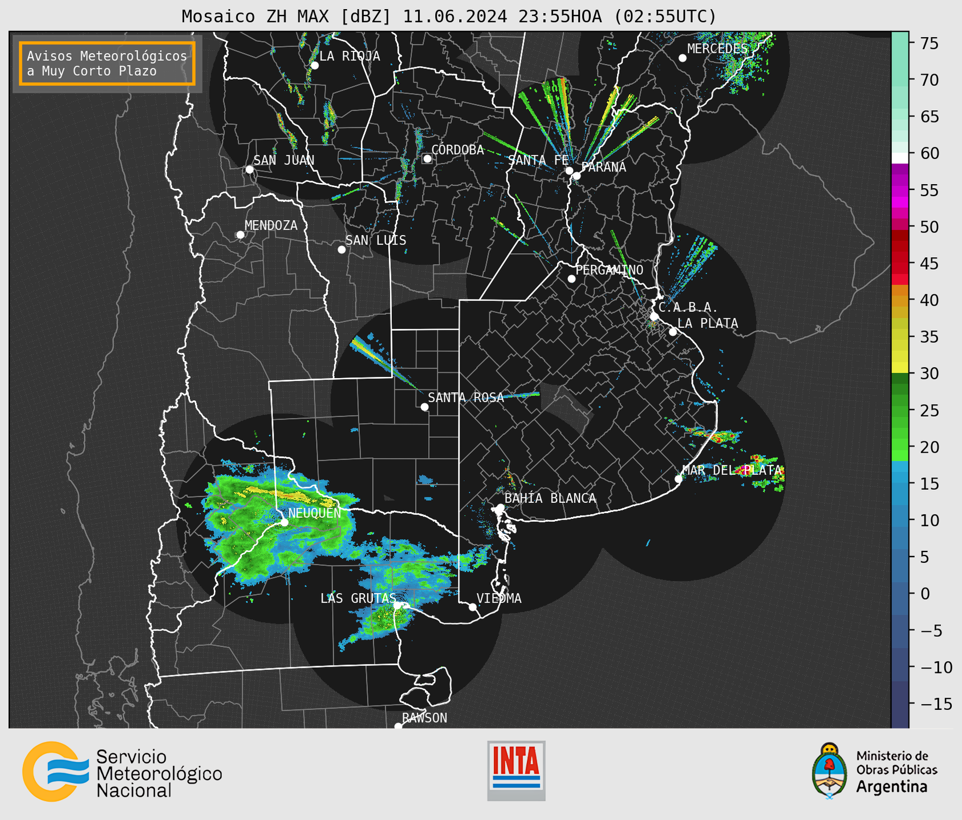Click the MAR DEL PLATA city marker dot
Screen dimensions: 962x820
679,479
